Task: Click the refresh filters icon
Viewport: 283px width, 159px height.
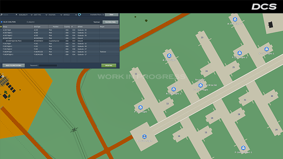Action: 79,15
